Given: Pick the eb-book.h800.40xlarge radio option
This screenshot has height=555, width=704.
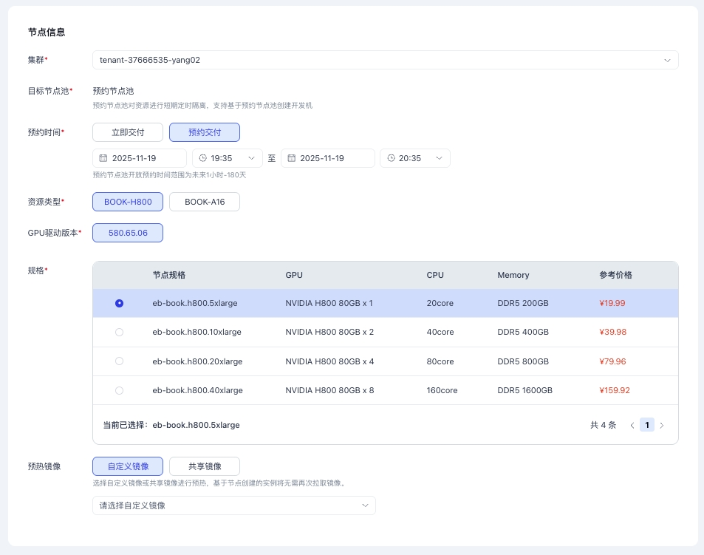Looking at the screenshot, I should (120, 390).
